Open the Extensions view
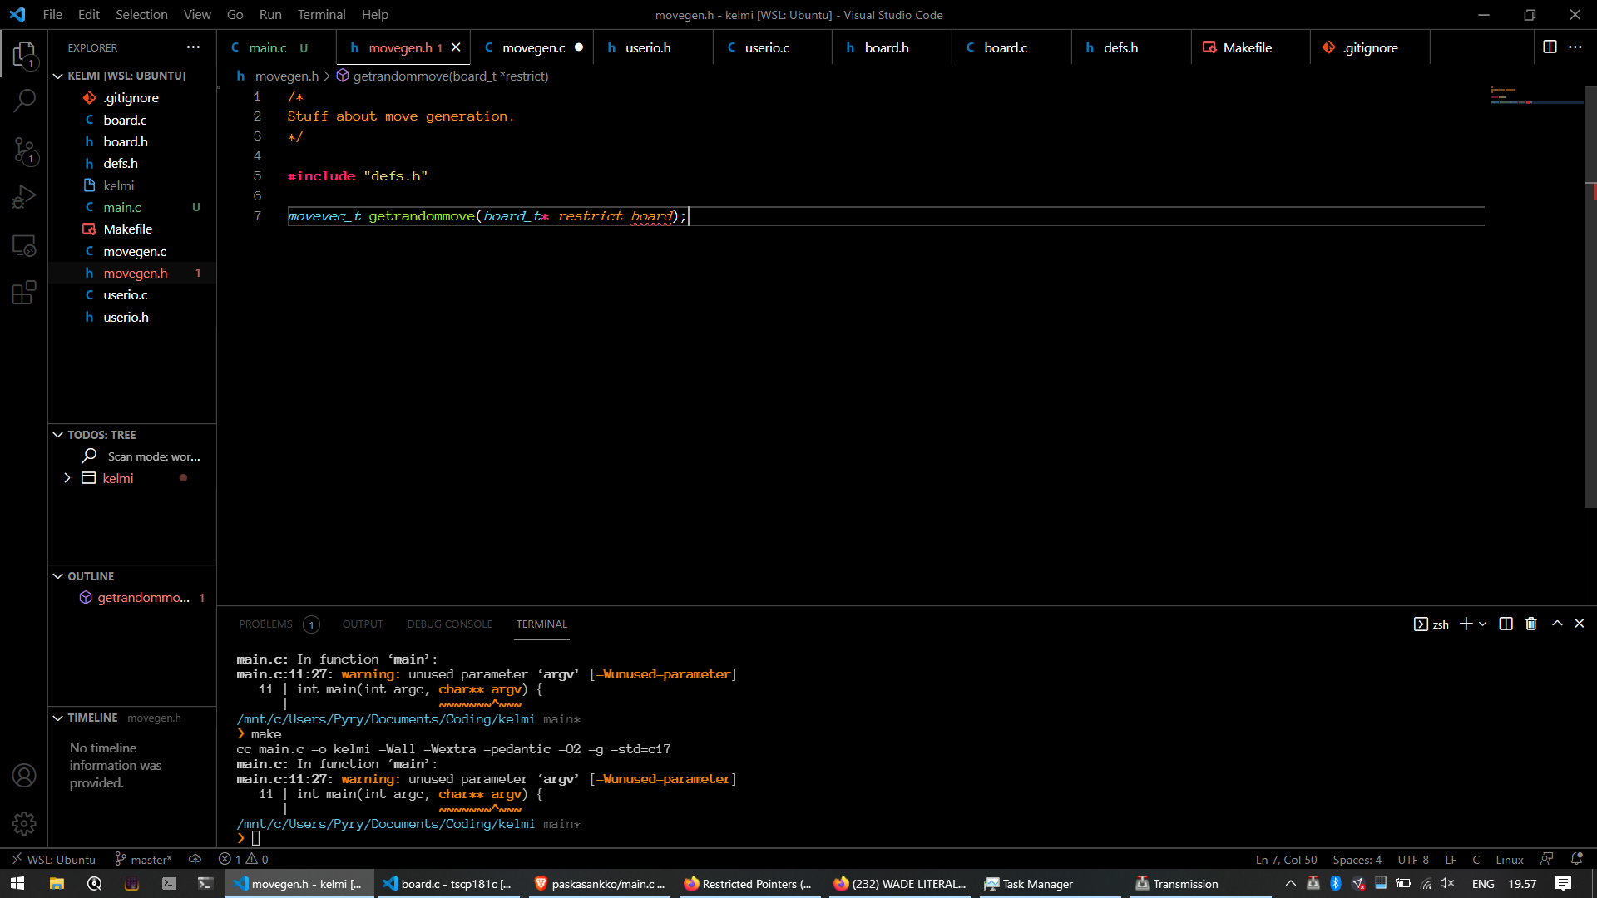Image resolution: width=1597 pixels, height=898 pixels. (24, 293)
